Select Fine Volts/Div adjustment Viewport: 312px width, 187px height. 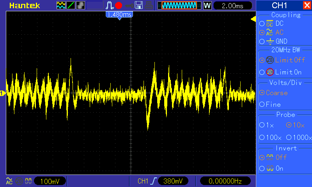coord(270,104)
